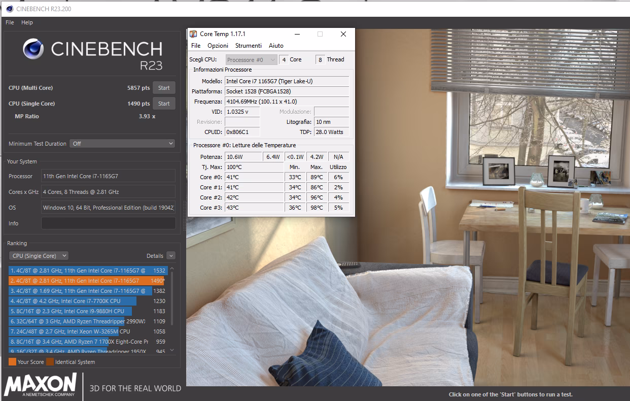Image resolution: width=630 pixels, height=401 pixels.
Task: Select the Core i7-7700K ranking row
Action: pyautogui.click(x=87, y=301)
